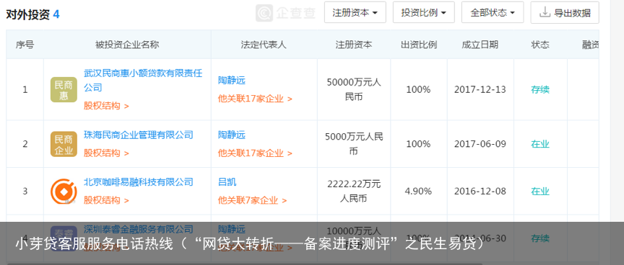Open 深圳泰睿金融服务有限公司 company link
Viewport: 624px width, 265px height.
139,229
